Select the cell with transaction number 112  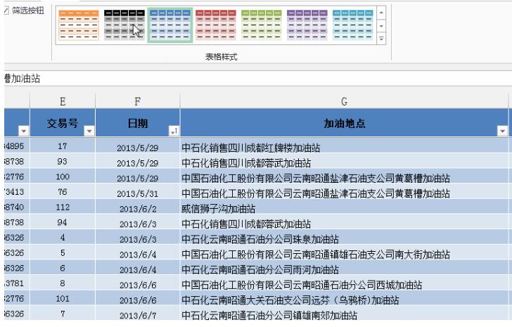(63, 209)
